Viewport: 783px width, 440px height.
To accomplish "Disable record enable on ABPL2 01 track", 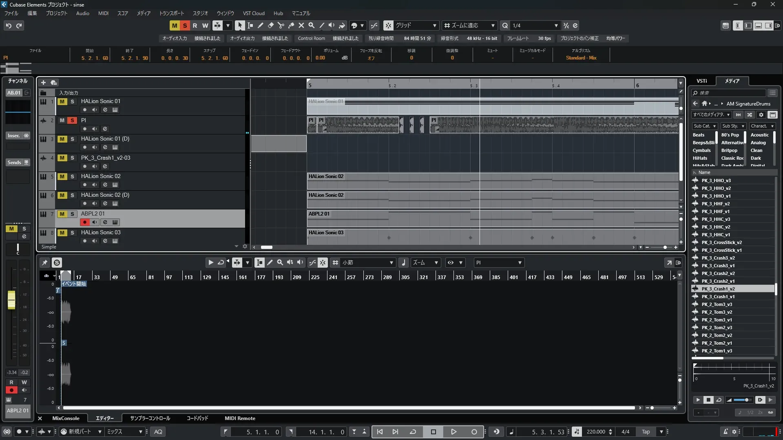I will coord(84,222).
